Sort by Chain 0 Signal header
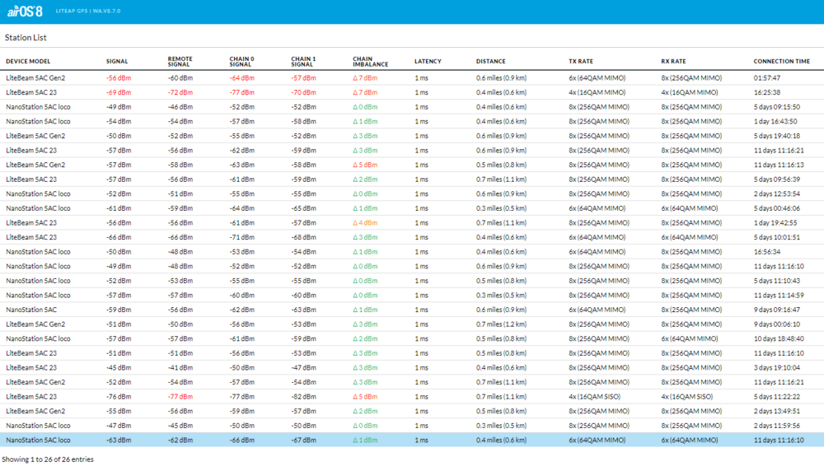Viewport: 824px width, 466px height. coord(241,62)
